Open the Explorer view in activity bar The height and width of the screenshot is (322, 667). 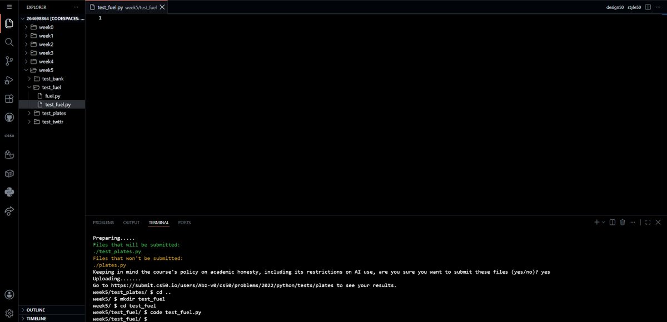pos(9,24)
